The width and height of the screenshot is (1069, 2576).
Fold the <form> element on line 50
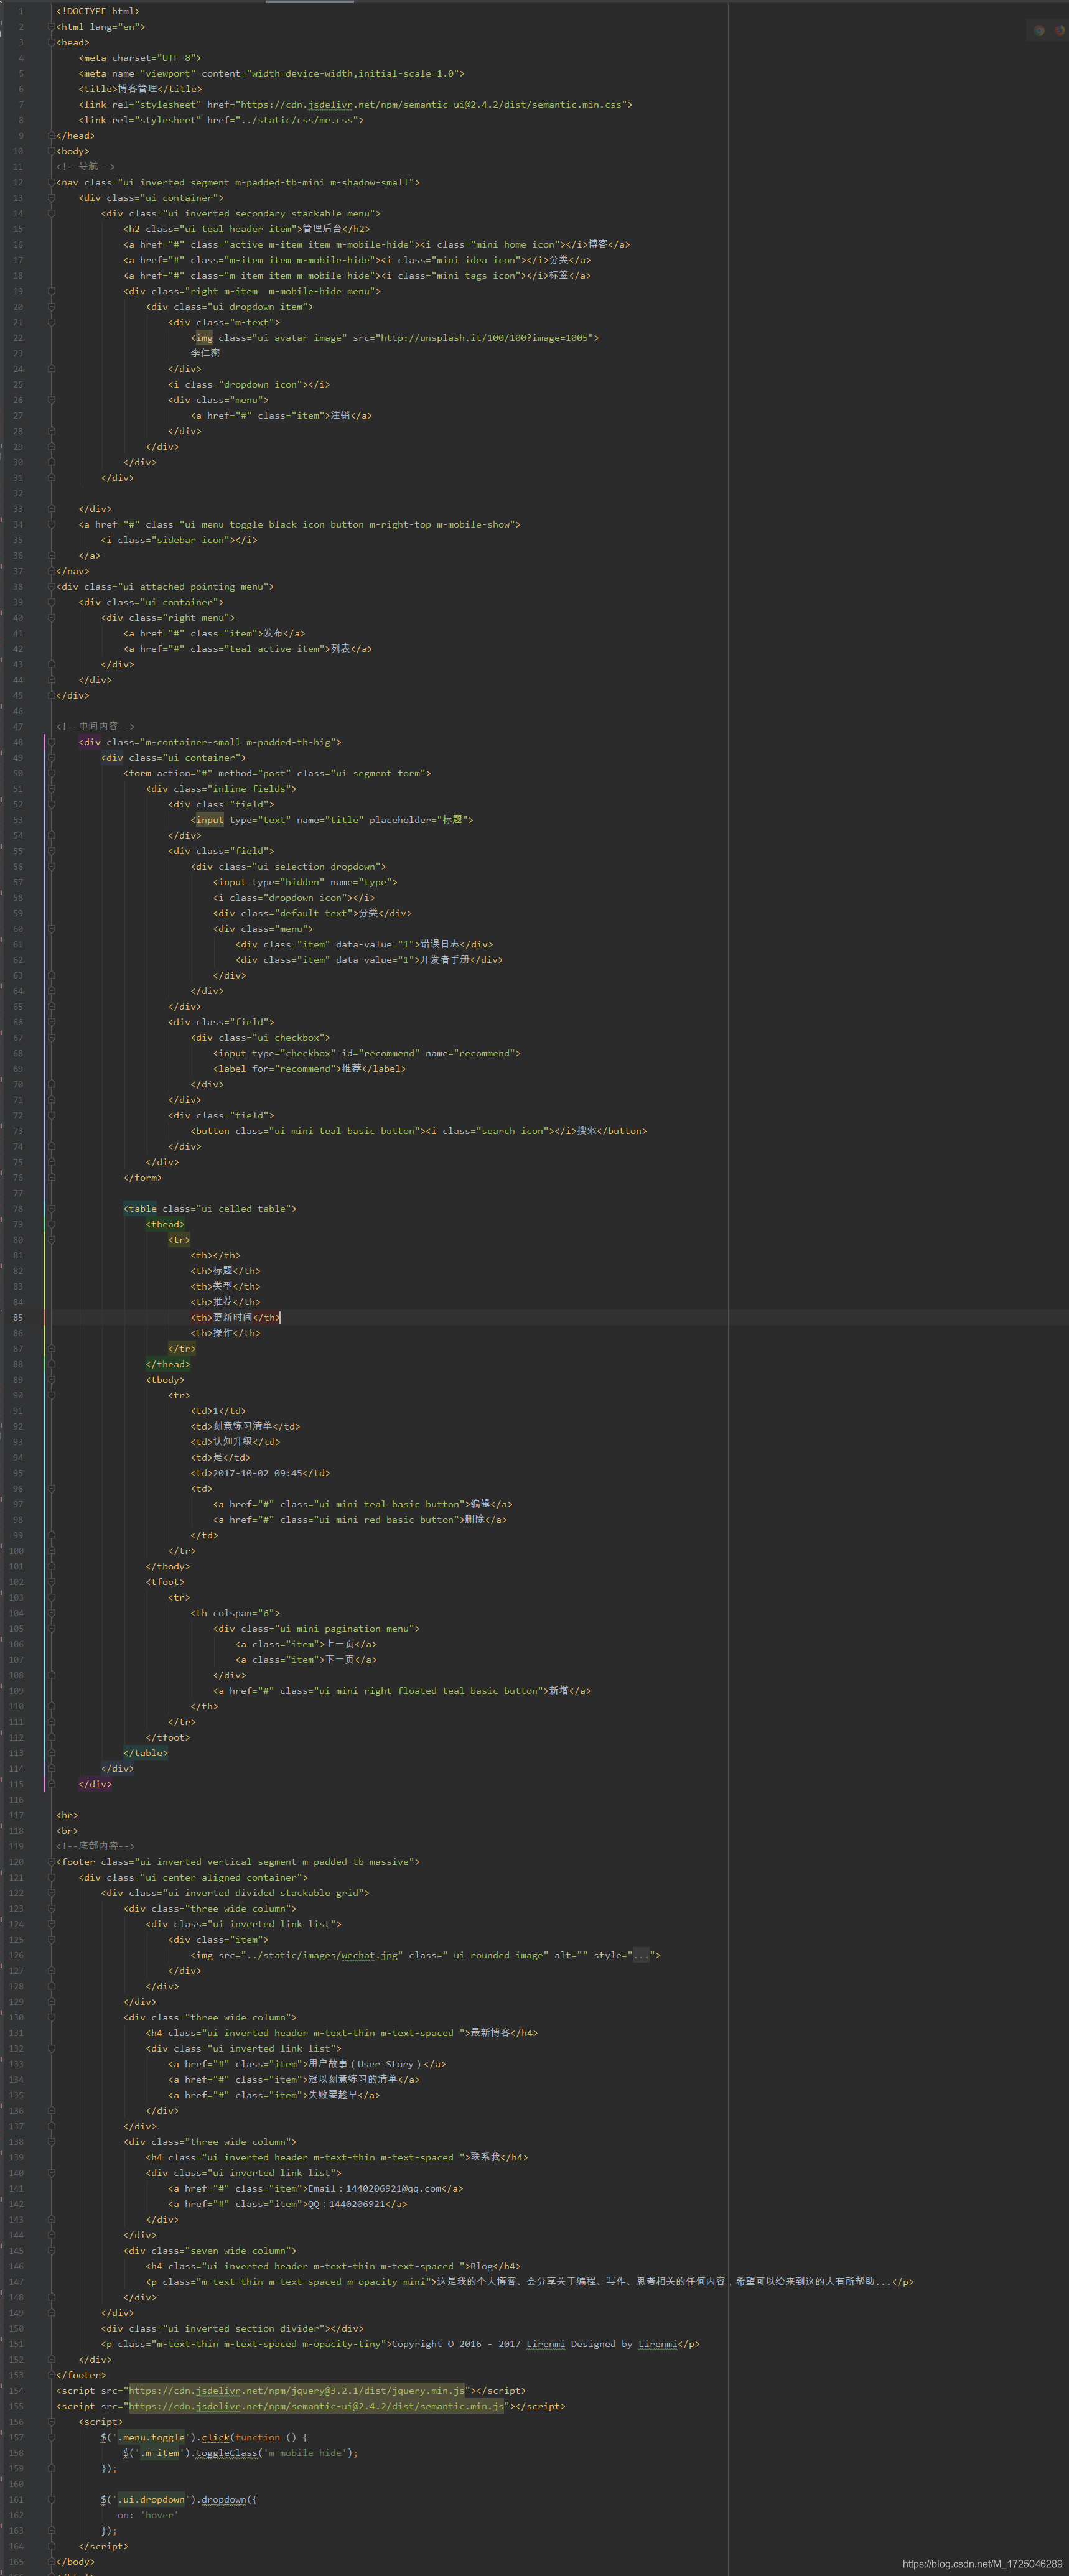point(51,773)
